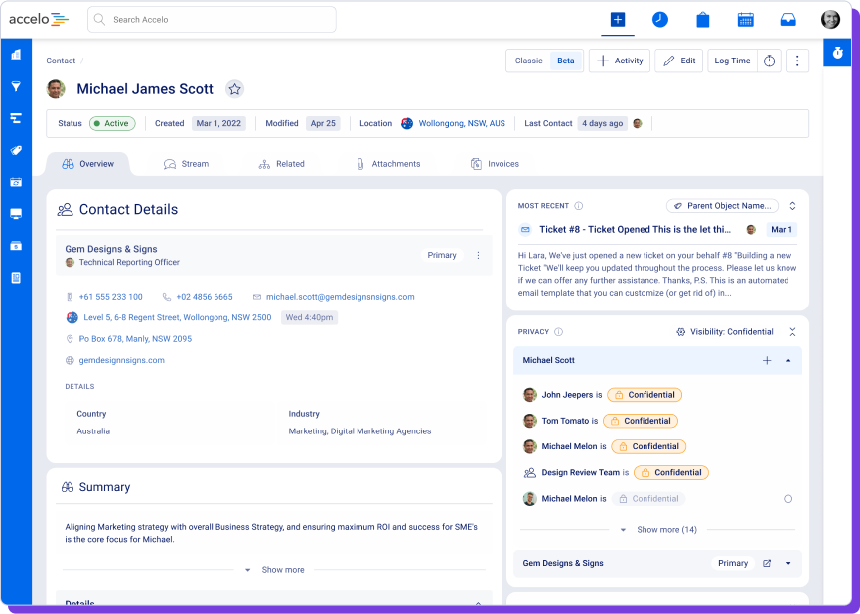Click the blue plus create icon in top bar
860x614 pixels.
(618, 20)
